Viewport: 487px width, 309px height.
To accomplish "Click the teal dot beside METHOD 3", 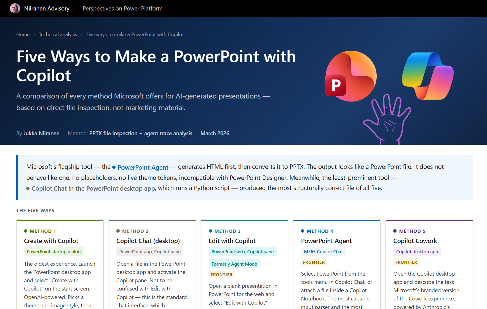I will [210, 231].
